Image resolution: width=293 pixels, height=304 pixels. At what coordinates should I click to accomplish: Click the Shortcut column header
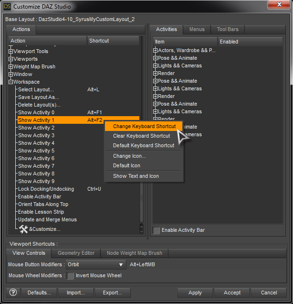pos(113,41)
